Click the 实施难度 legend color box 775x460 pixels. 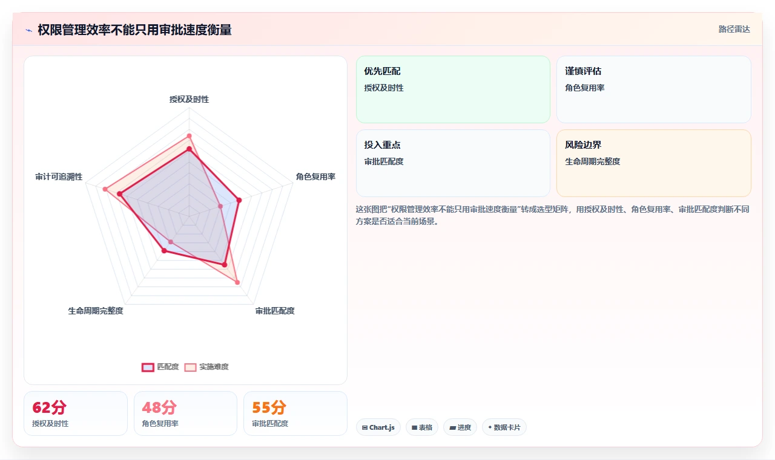[x=191, y=367]
